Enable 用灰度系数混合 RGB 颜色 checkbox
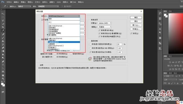Screen dimensions: 183x104 [90, 48]
